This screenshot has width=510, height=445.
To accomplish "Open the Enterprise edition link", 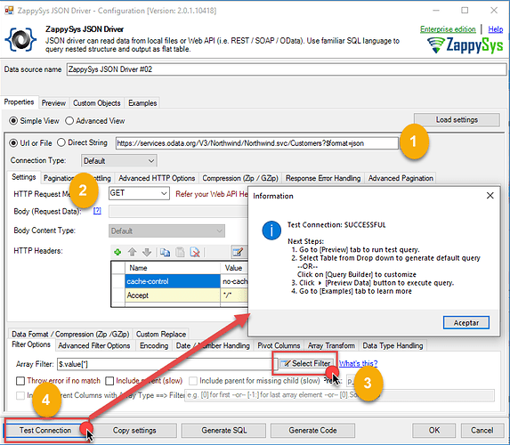I will [448, 29].
